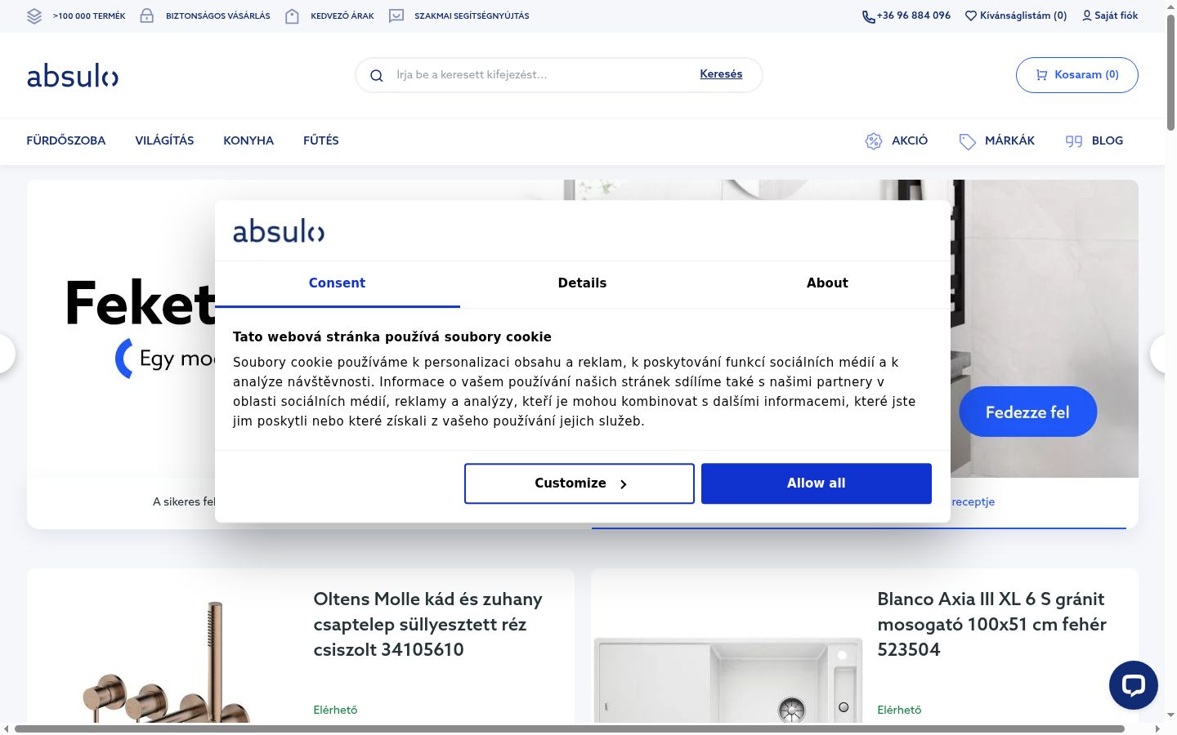Open the FÜRDŐSZOBA menu
Screen dimensions: 1177x735
tap(66, 140)
